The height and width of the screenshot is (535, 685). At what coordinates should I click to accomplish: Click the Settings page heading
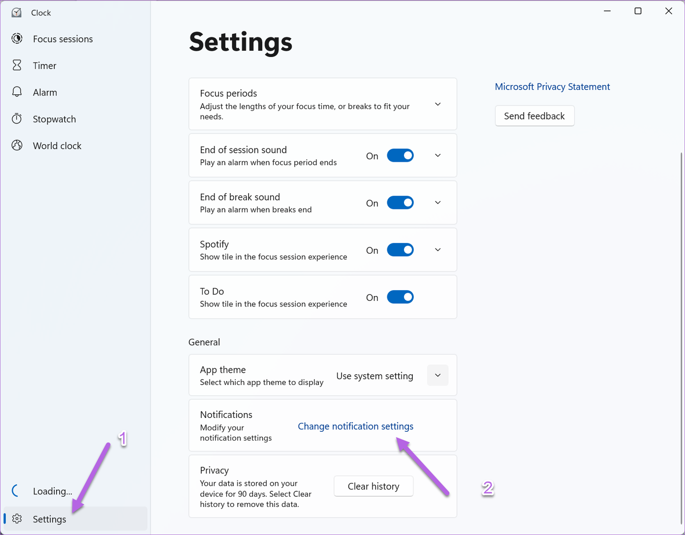click(x=241, y=42)
